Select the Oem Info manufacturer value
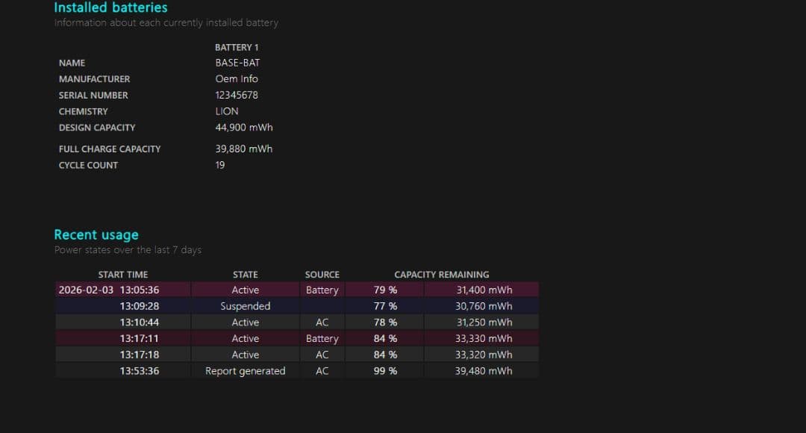 (x=237, y=78)
